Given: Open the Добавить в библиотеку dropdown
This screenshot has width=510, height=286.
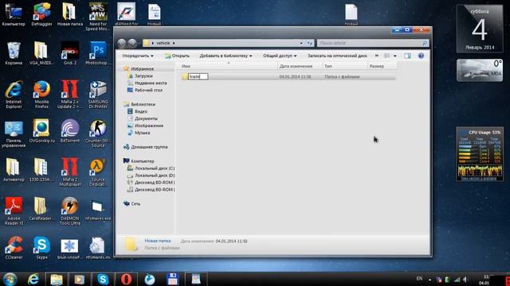Looking at the screenshot, I should pos(226,56).
